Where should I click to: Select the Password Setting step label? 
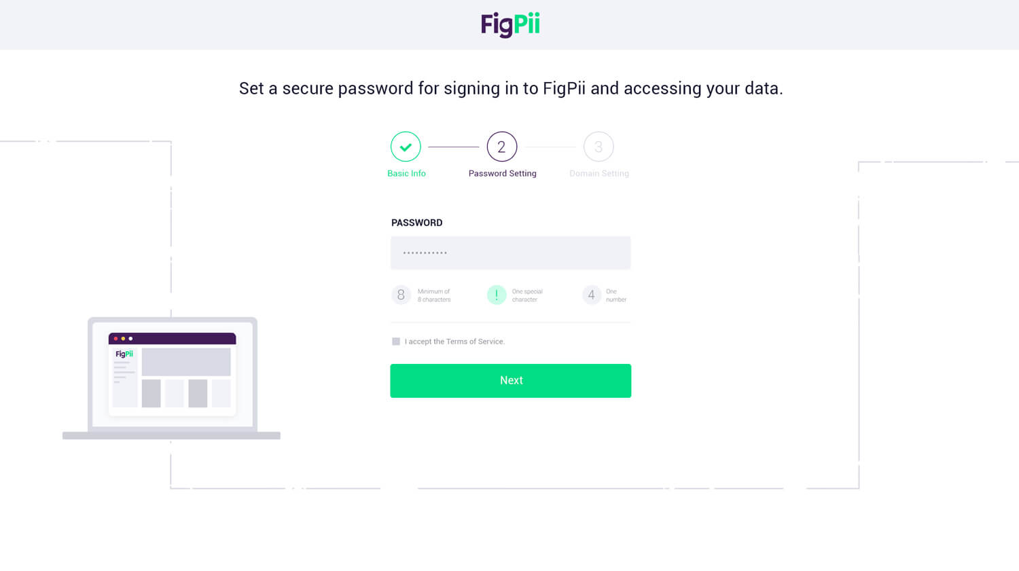[x=503, y=174]
